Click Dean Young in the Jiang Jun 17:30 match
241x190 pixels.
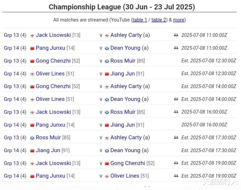click(125, 150)
